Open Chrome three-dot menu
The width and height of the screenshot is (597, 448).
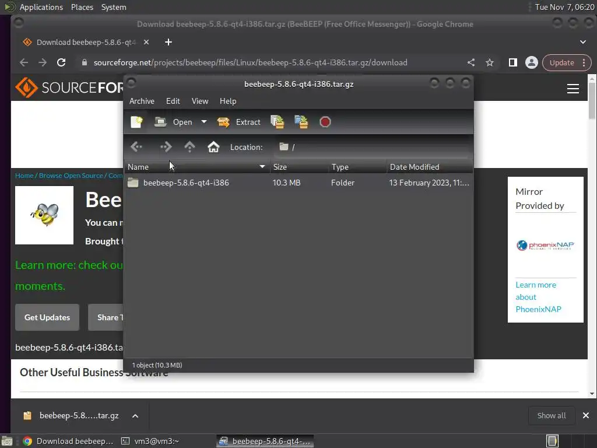[x=584, y=62]
